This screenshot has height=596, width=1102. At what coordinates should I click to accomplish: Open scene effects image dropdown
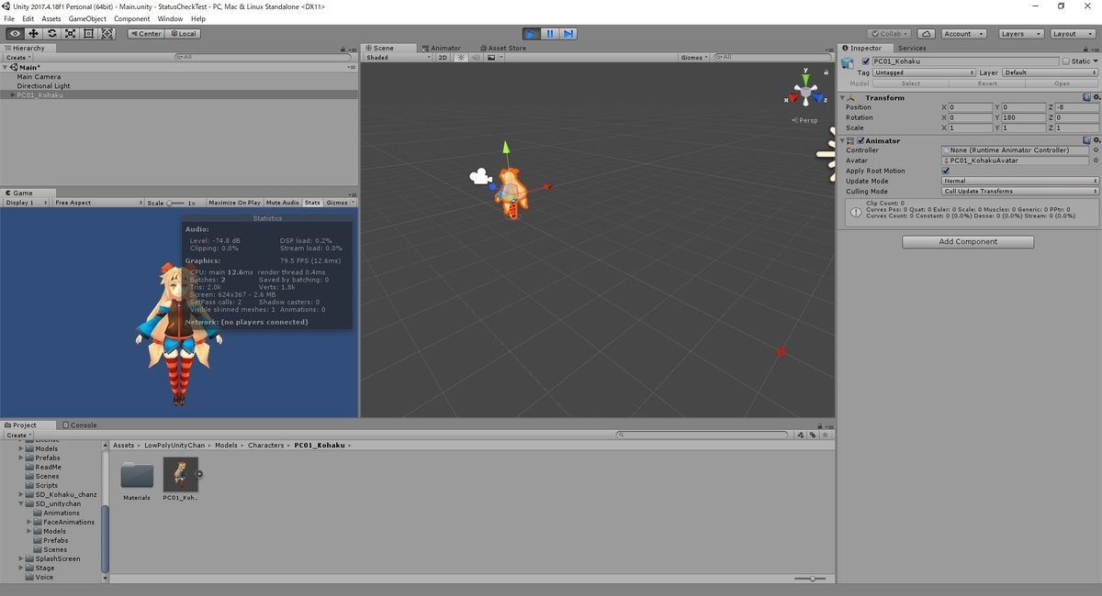coord(493,58)
